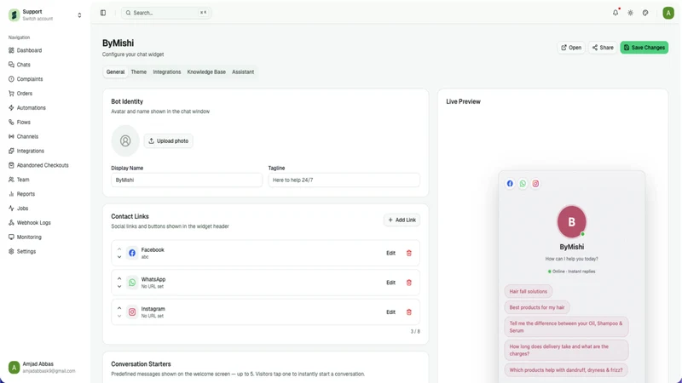Image resolution: width=682 pixels, height=383 pixels.
Task: Open the Knowledge Base tab
Action: tap(206, 72)
